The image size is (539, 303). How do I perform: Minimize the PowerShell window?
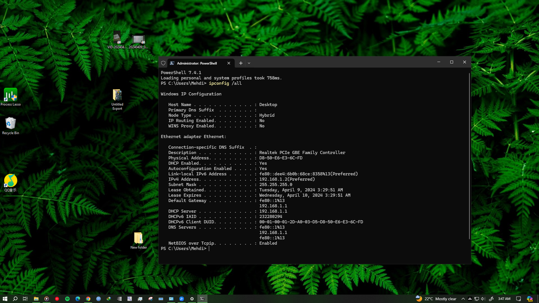click(439, 62)
